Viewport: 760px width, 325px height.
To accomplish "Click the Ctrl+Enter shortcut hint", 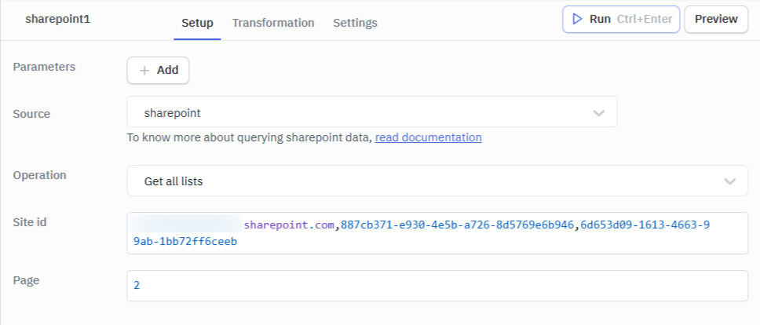I will coord(645,20).
